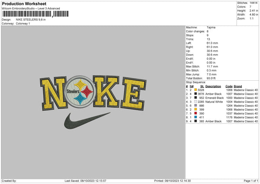Image resolution: width=260 pixels, height=184 pixels.
Task: Click the embroidered letter N
Action: point(53,93)
